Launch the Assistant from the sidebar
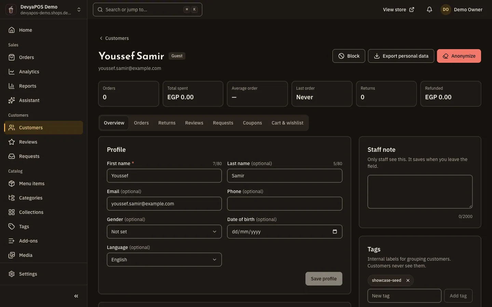492x307 pixels. coord(44,100)
